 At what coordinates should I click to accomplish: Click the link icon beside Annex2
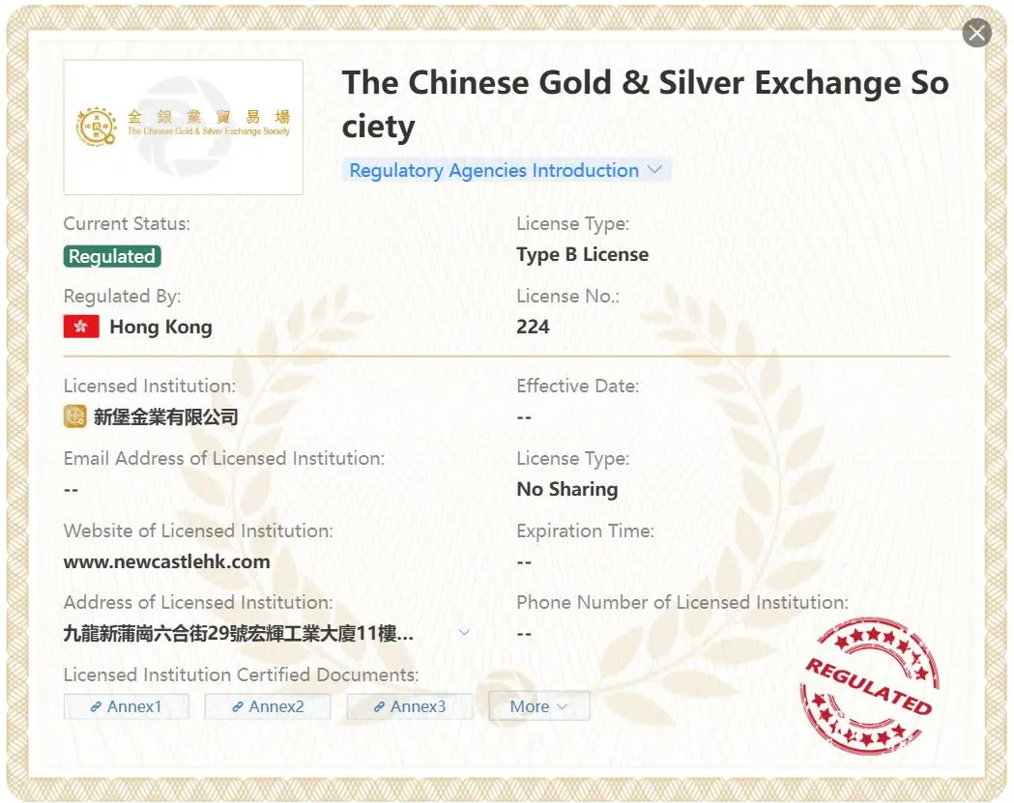click(x=238, y=706)
